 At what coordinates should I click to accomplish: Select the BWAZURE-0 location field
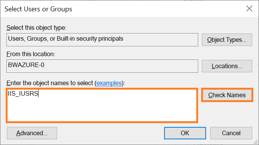click(x=102, y=66)
